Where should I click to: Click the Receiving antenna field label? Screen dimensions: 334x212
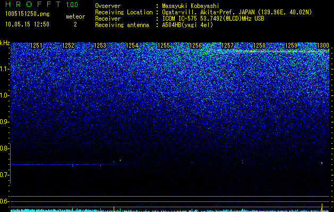(122, 25)
